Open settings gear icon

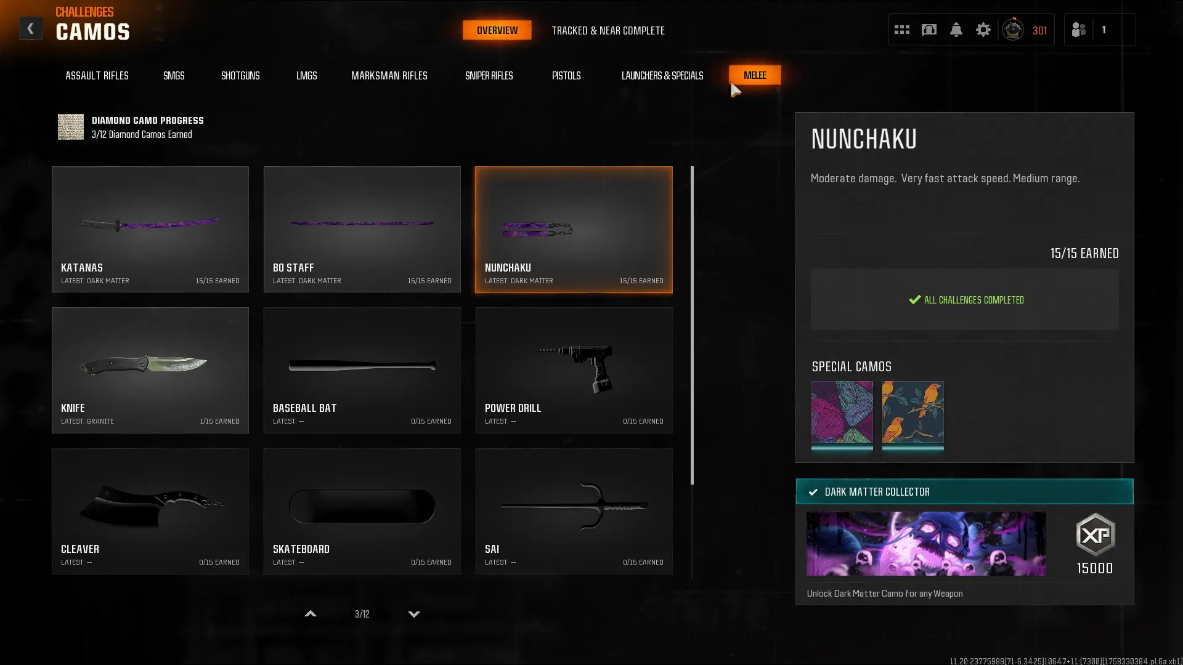pyautogui.click(x=983, y=30)
